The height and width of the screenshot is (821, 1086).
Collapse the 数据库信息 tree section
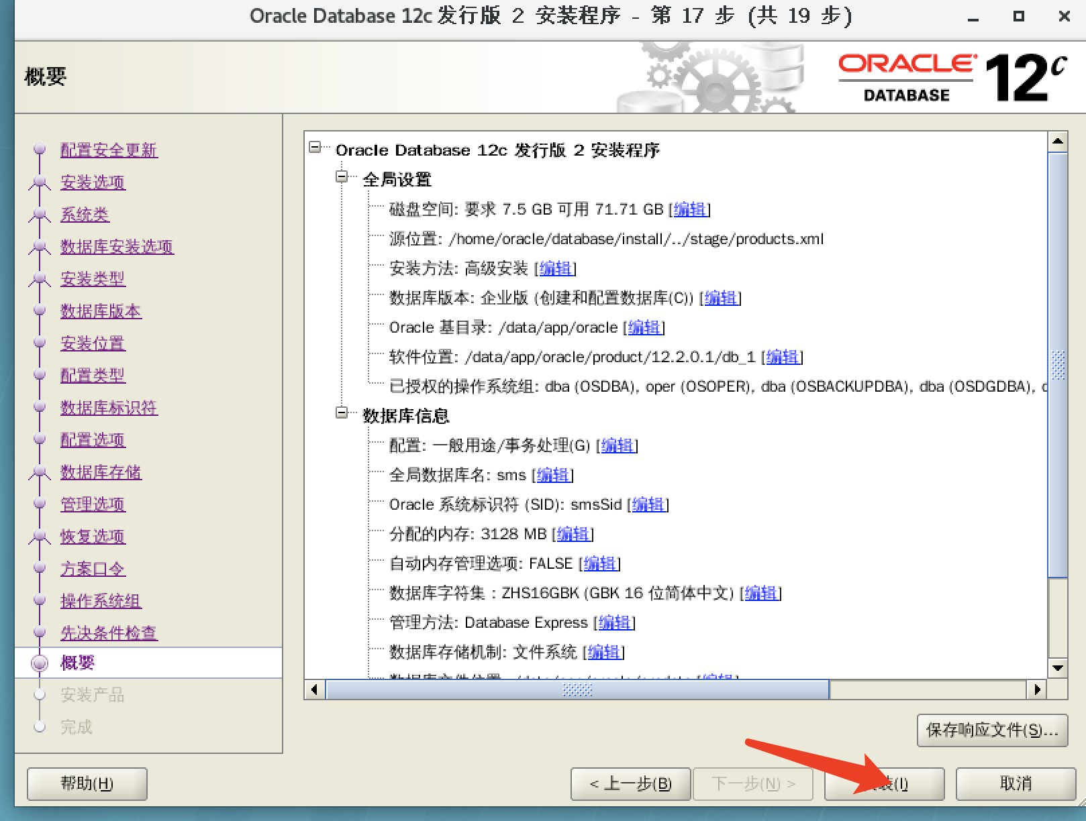342,413
